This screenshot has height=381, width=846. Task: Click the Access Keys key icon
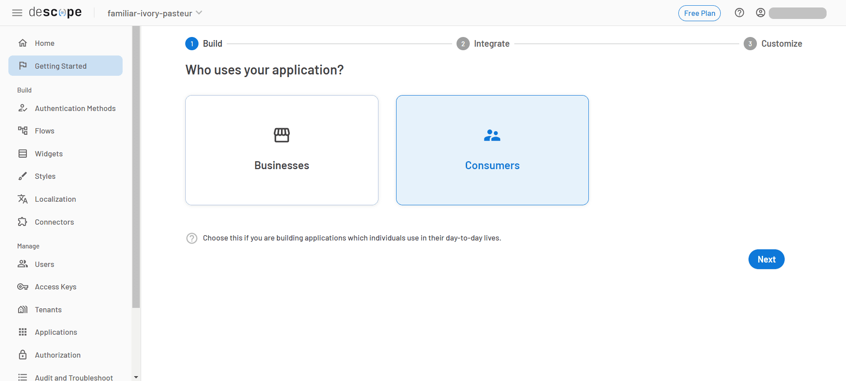point(22,287)
